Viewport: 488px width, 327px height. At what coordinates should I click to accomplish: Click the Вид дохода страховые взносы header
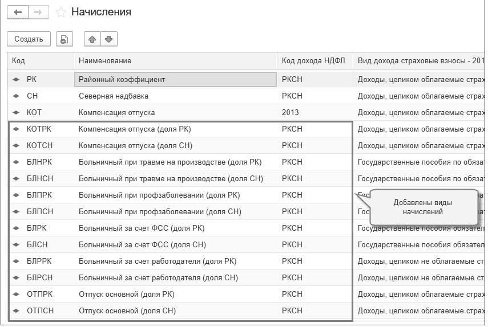[420, 61]
